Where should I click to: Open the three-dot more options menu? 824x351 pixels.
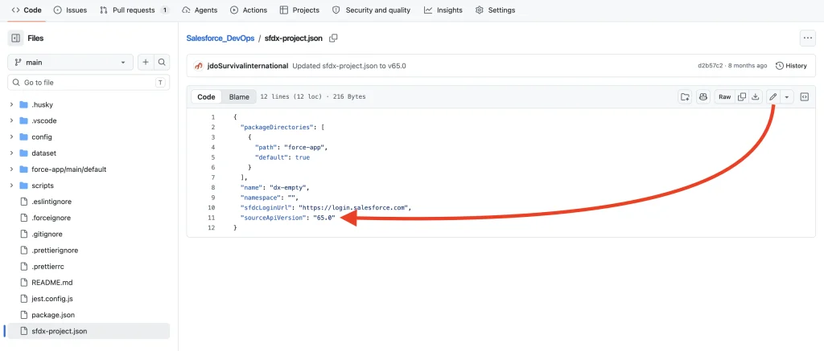point(806,39)
